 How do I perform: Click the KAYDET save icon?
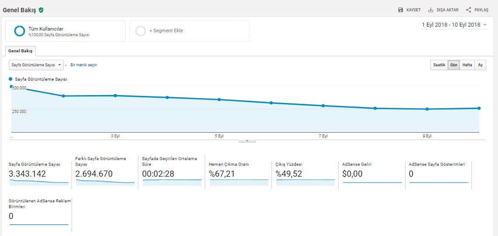(x=401, y=10)
